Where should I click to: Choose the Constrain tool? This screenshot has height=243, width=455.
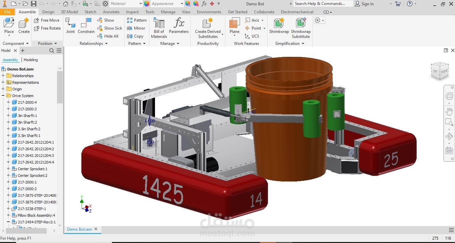click(x=86, y=26)
